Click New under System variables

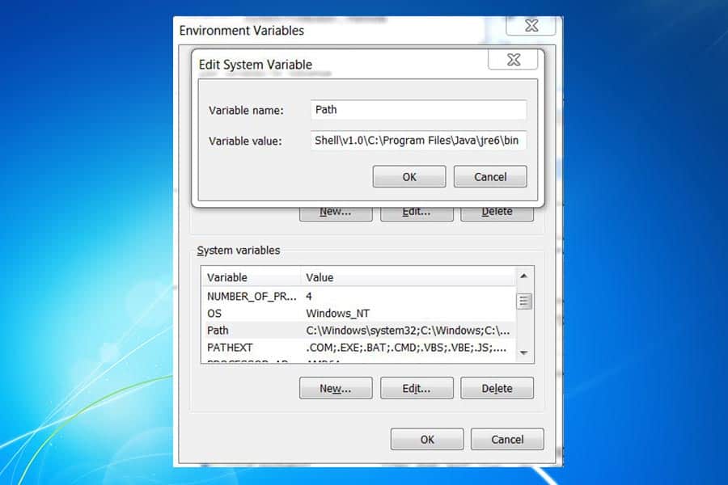point(335,388)
